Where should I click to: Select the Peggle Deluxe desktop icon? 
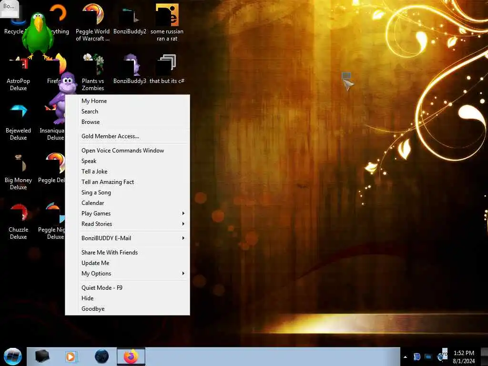click(51, 168)
